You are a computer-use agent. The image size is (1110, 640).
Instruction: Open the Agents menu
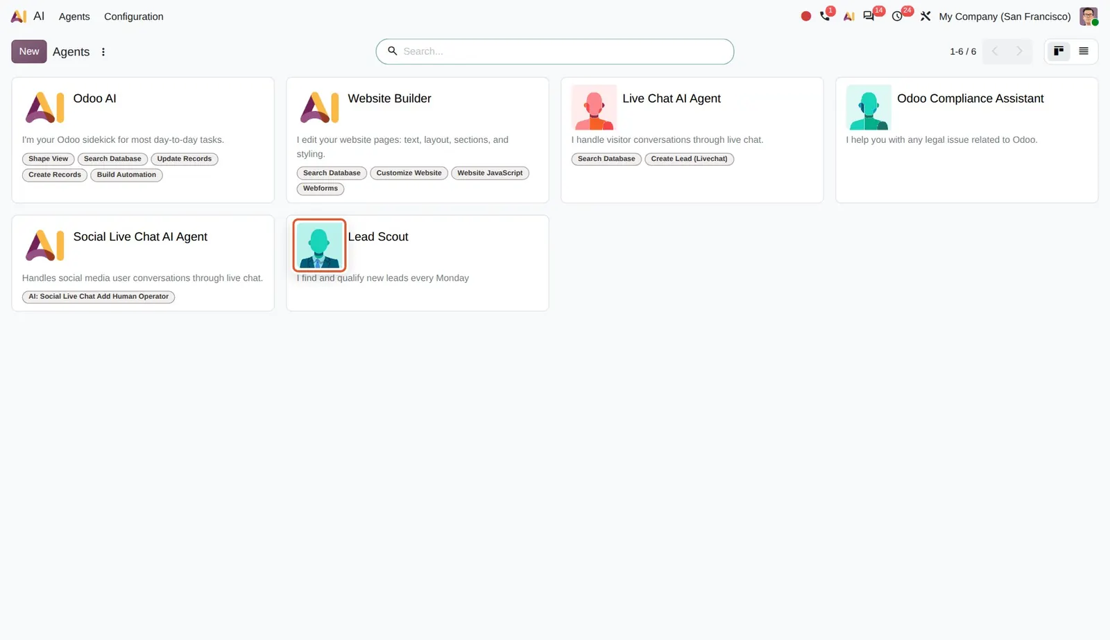(74, 17)
